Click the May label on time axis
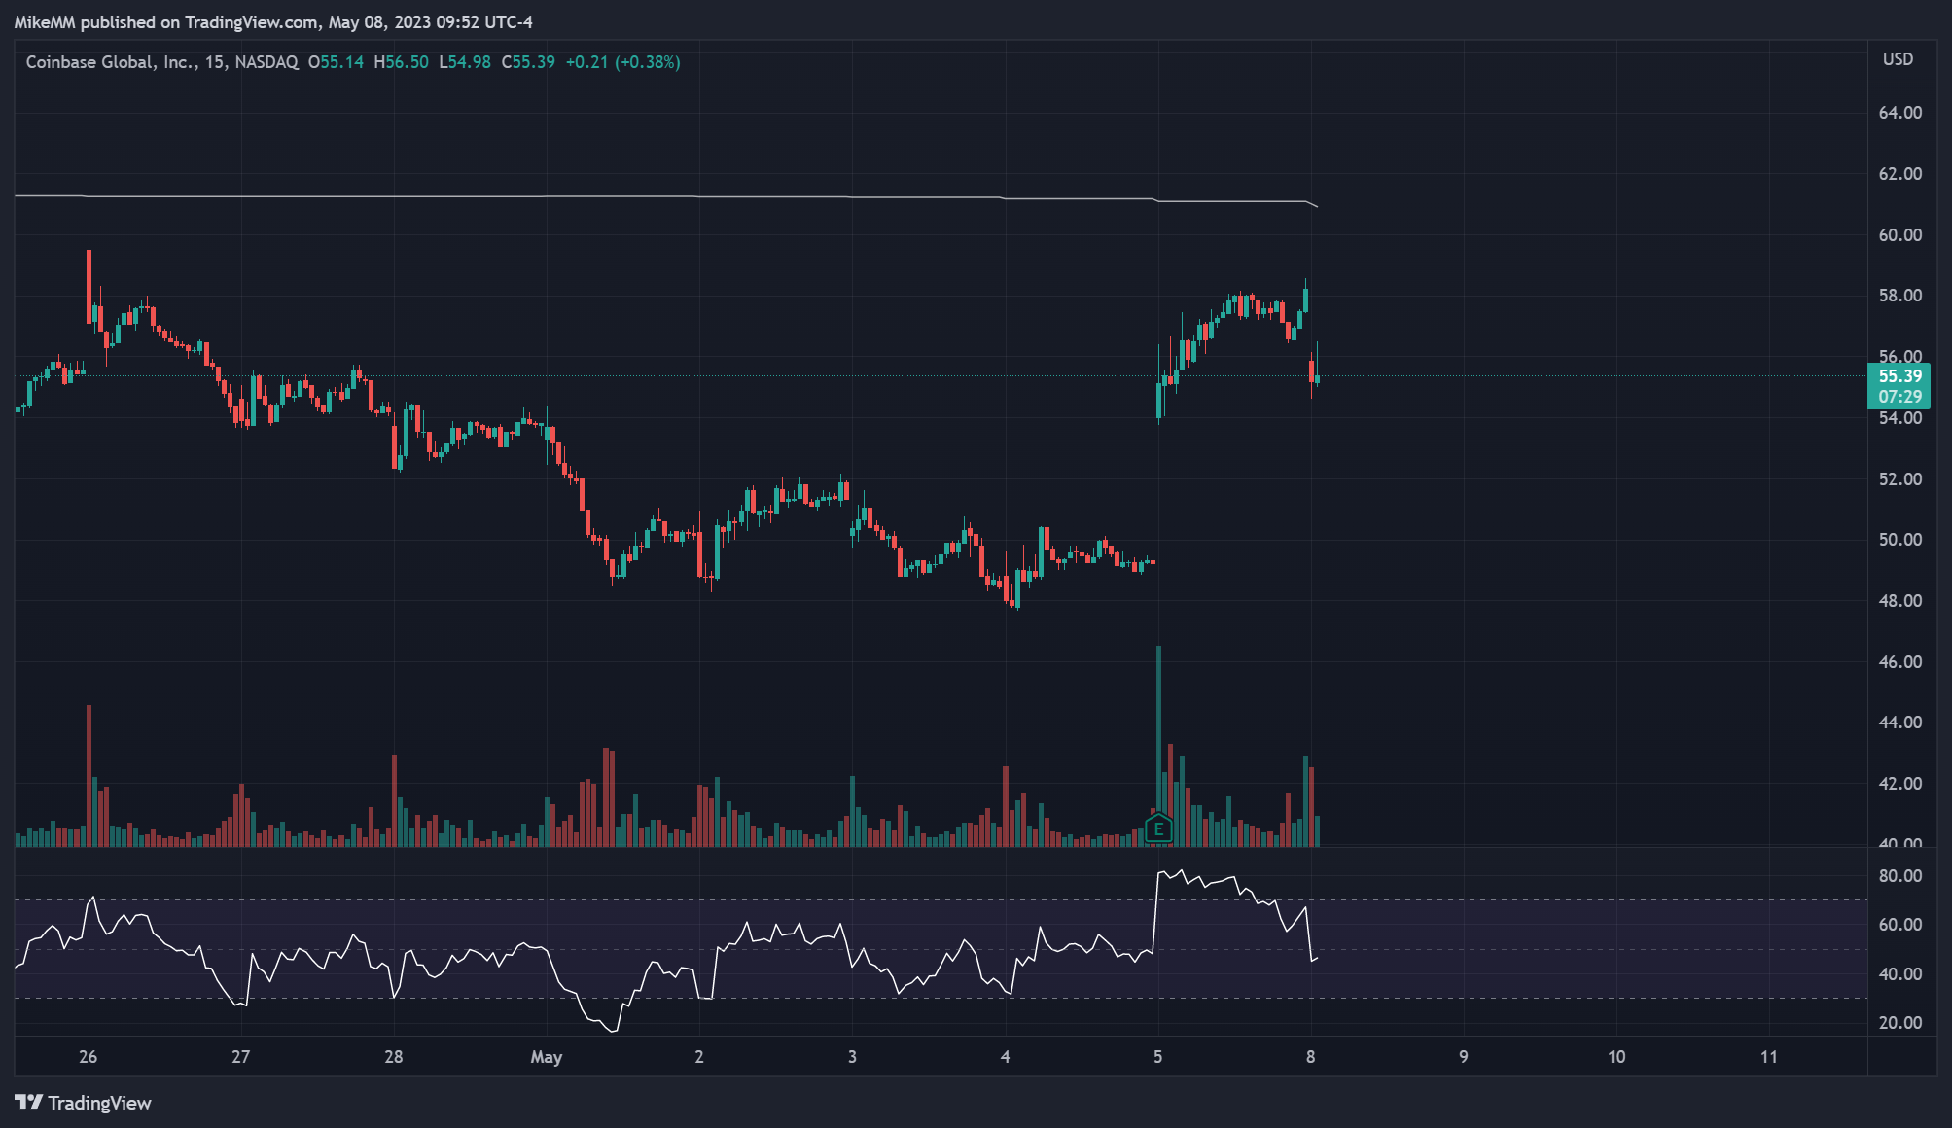Image resolution: width=1952 pixels, height=1128 pixels. click(x=547, y=1057)
